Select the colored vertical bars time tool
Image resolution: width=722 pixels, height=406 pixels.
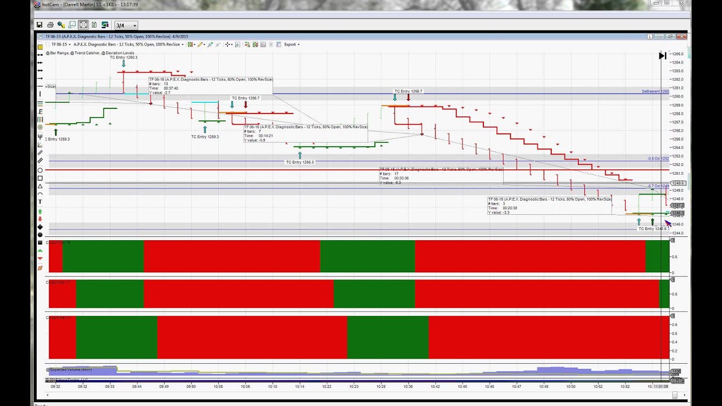coord(40,120)
